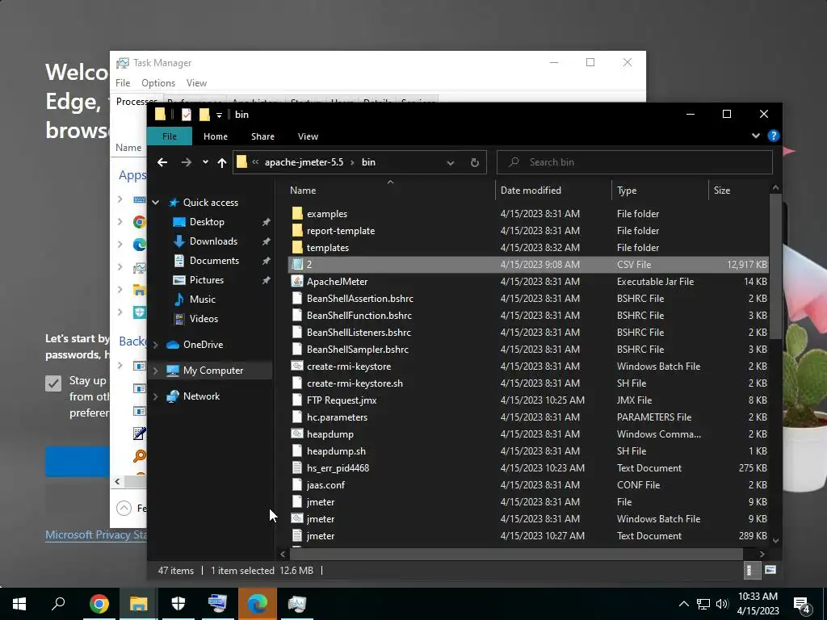
Task: Expand the Explorer ribbon chevron
Action: pos(756,136)
